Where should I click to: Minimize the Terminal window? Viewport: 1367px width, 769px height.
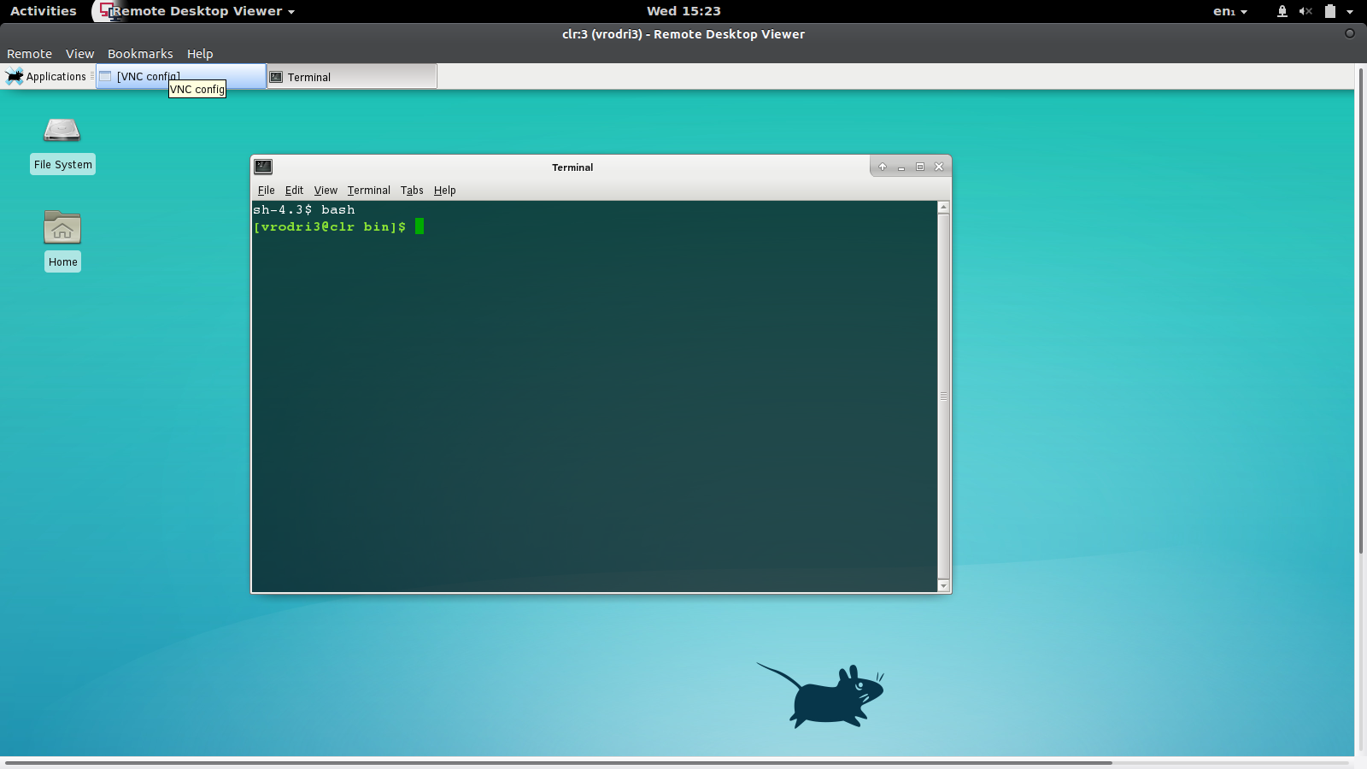click(x=901, y=167)
